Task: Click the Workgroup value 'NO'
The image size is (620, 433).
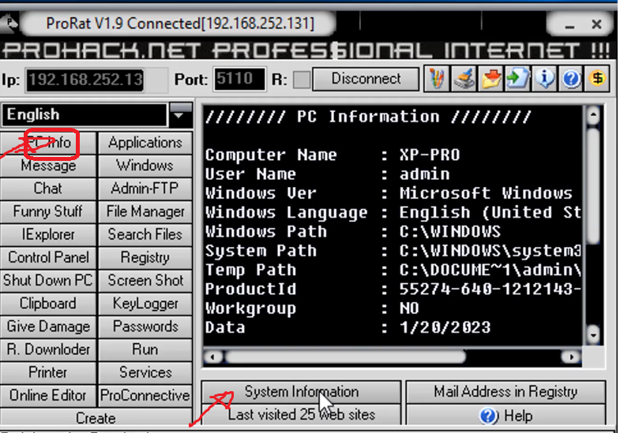Action: (409, 308)
